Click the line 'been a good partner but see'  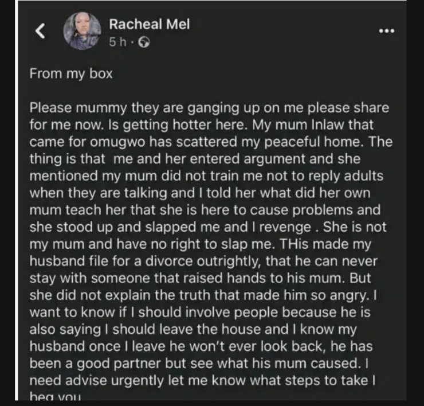199,364
